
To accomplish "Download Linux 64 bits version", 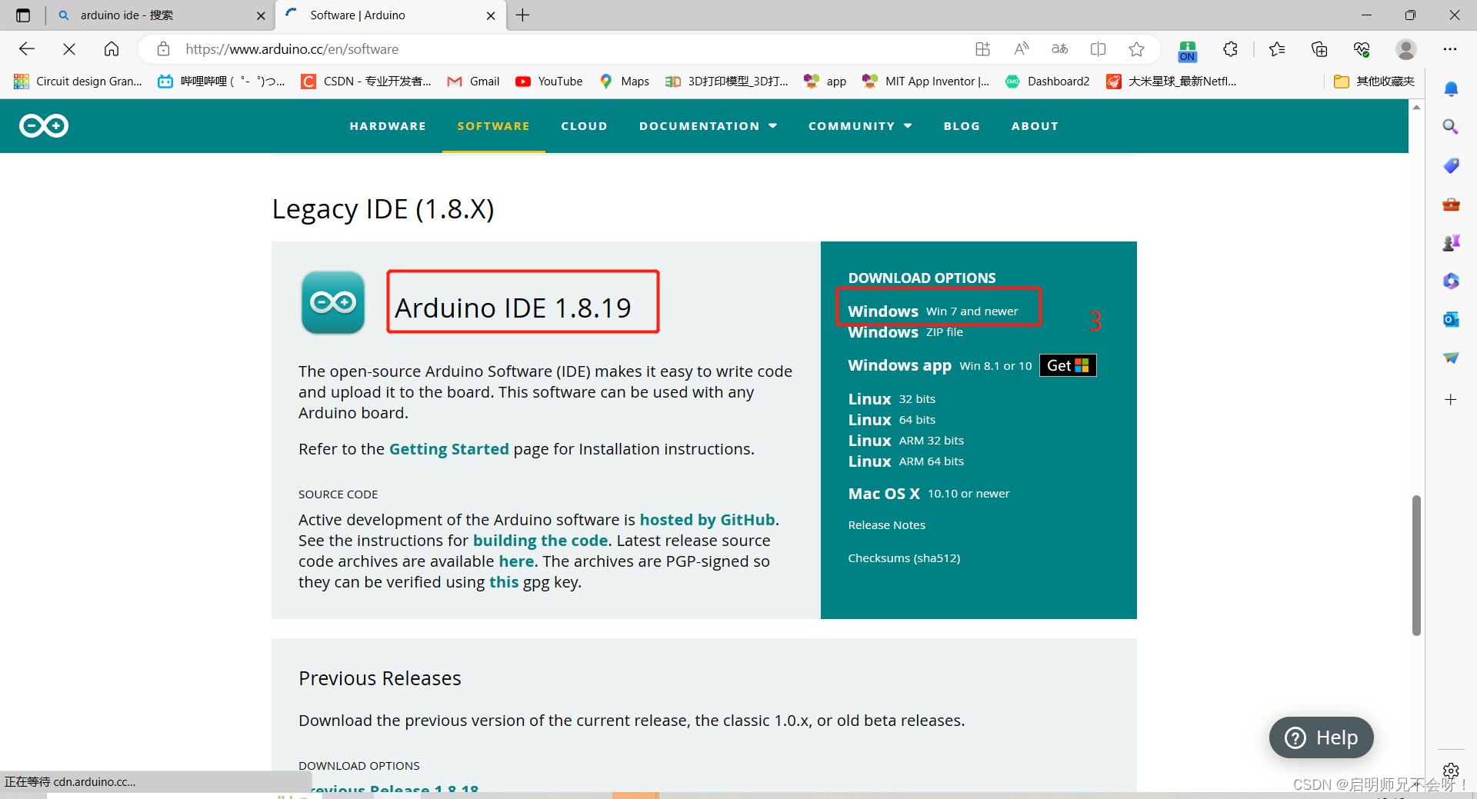I will pyautogui.click(x=892, y=420).
